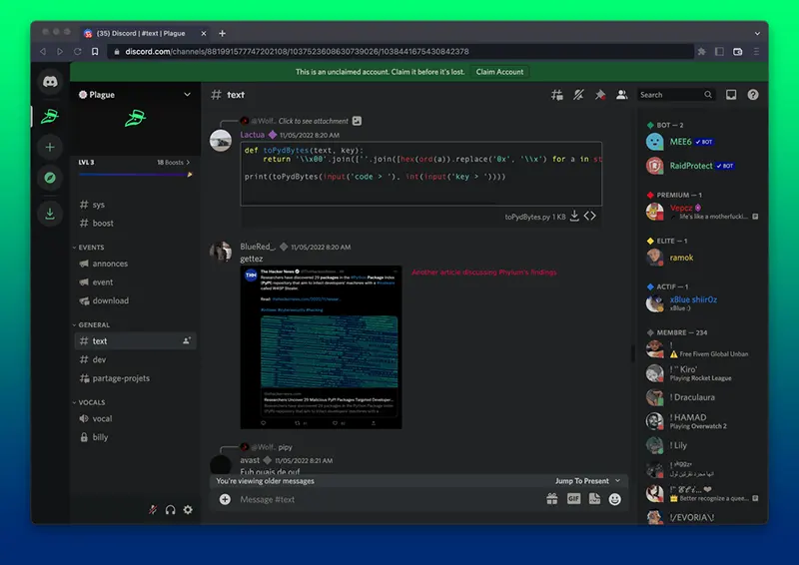View toPydBytes.py full code icon
The height and width of the screenshot is (565, 799).
[x=590, y=216]
